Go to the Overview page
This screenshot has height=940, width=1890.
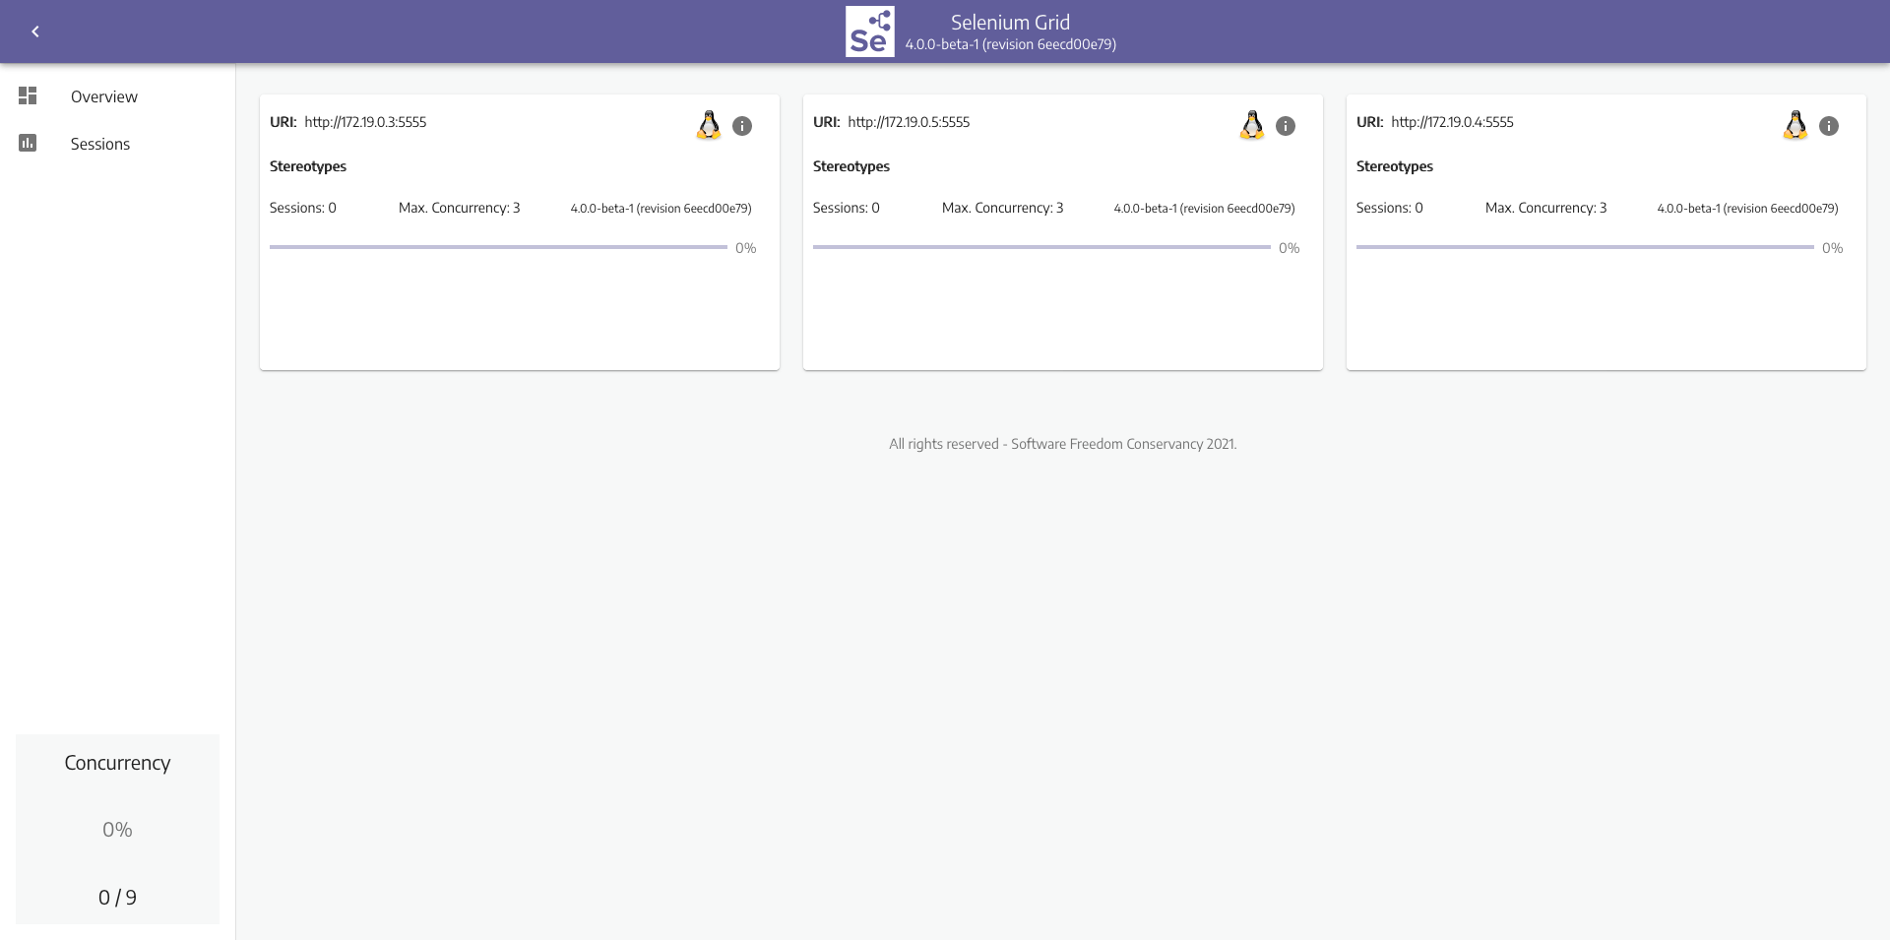[x=104, y=96]
